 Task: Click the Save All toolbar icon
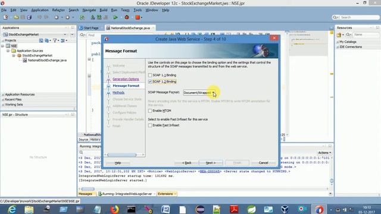pos(29,17)
